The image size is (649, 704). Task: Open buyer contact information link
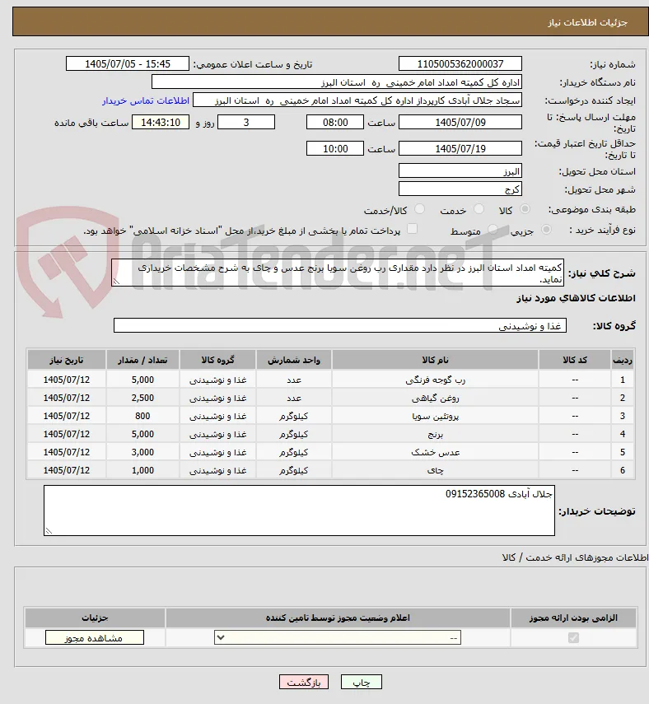click(x=146, y=100)
